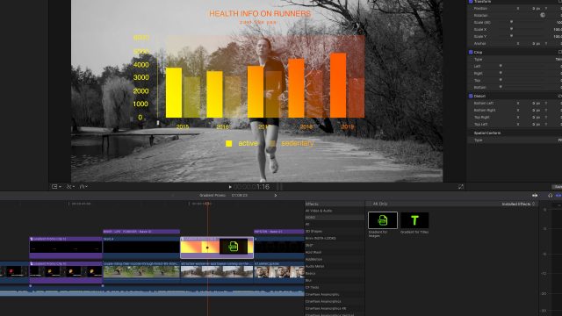
Task: Open the viewer transform tool dropdown
Action: (x=56, y=186)
